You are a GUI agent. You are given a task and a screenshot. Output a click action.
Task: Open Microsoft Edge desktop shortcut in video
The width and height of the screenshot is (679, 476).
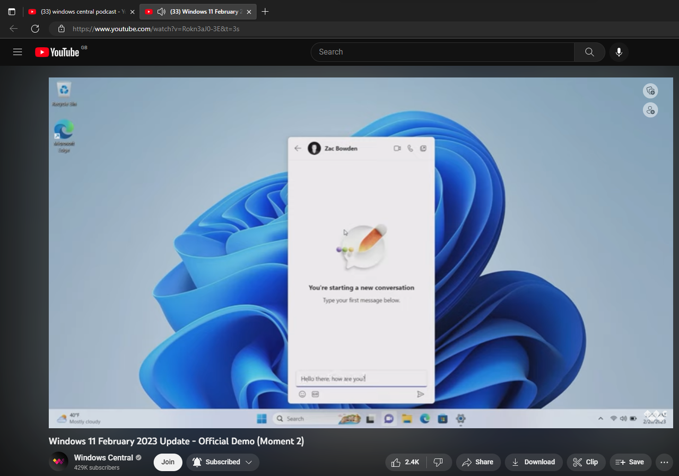pos(64,137)
